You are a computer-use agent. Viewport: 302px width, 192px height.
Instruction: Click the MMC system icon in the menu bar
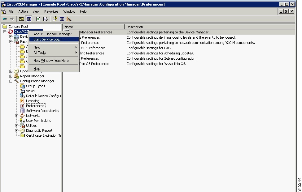pos(4,11)
